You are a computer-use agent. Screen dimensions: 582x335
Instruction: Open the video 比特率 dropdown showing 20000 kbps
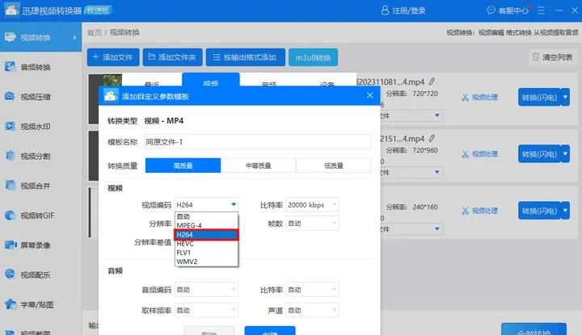(x=312, y=204)
